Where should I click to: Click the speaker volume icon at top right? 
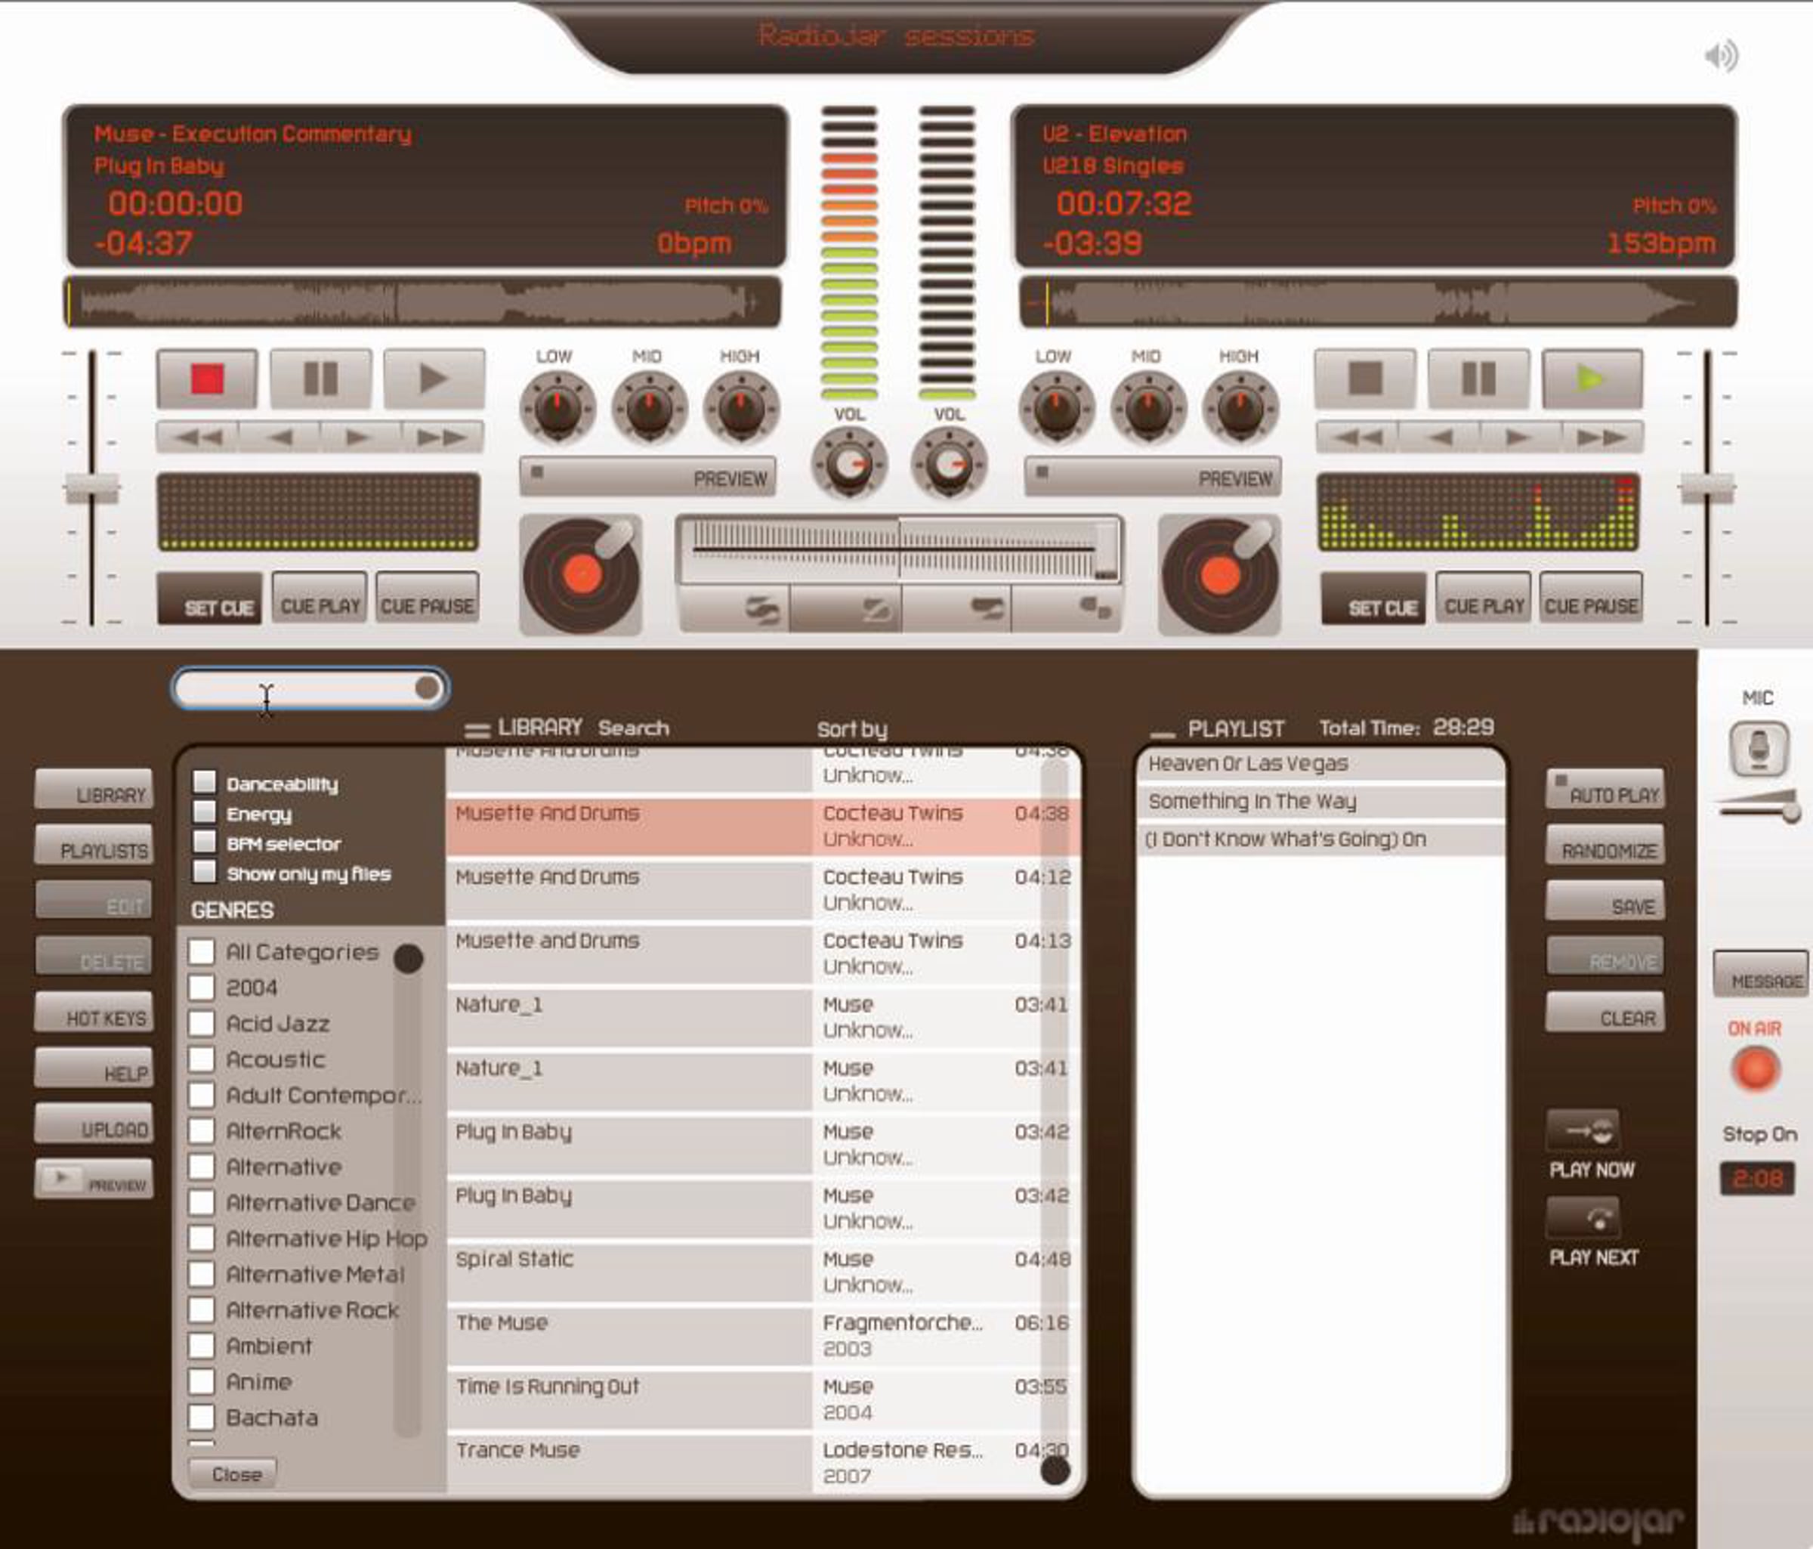tap(1721, 57)
